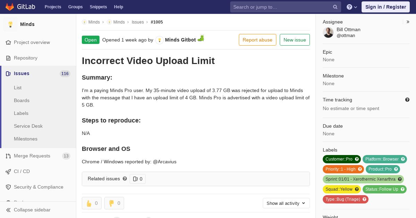Click the Issues breadcrumb link
The width and height of the screenshot is (416, 218).
click(x=138, y=22)
